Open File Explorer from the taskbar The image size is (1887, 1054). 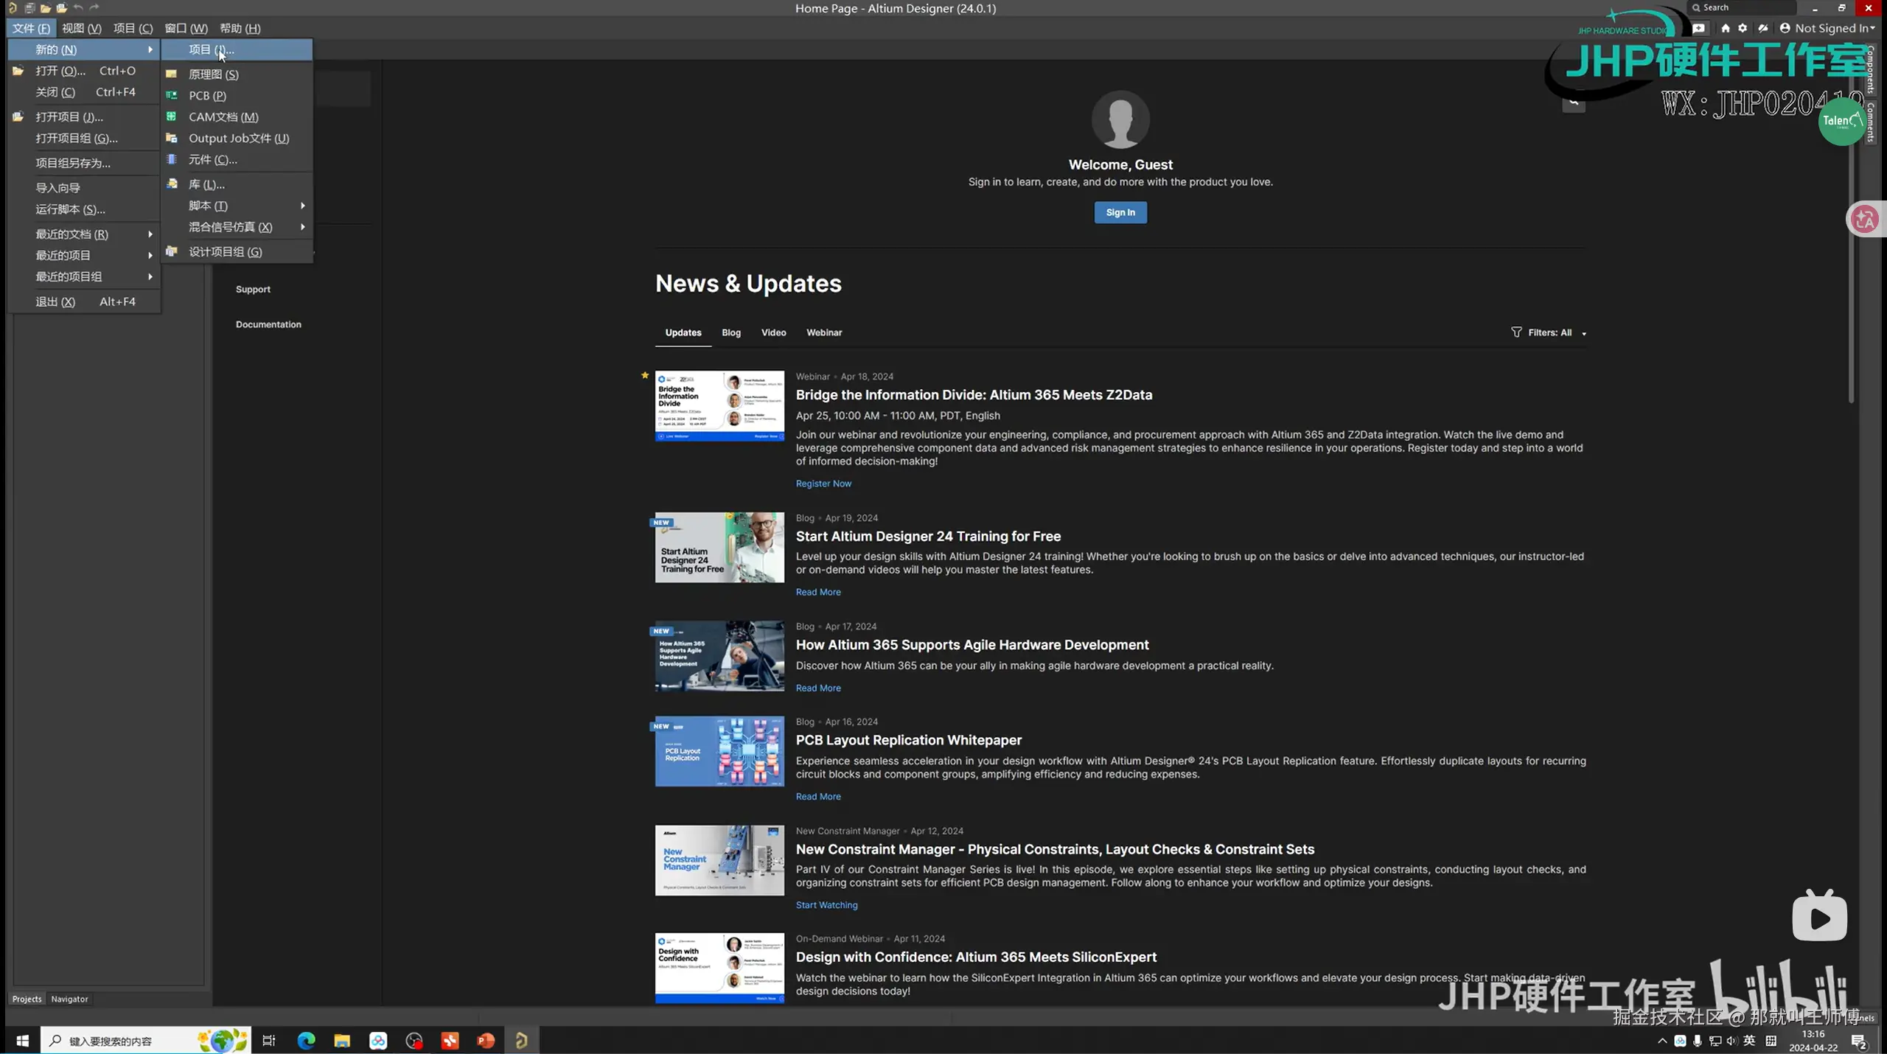coord(342,1041)
